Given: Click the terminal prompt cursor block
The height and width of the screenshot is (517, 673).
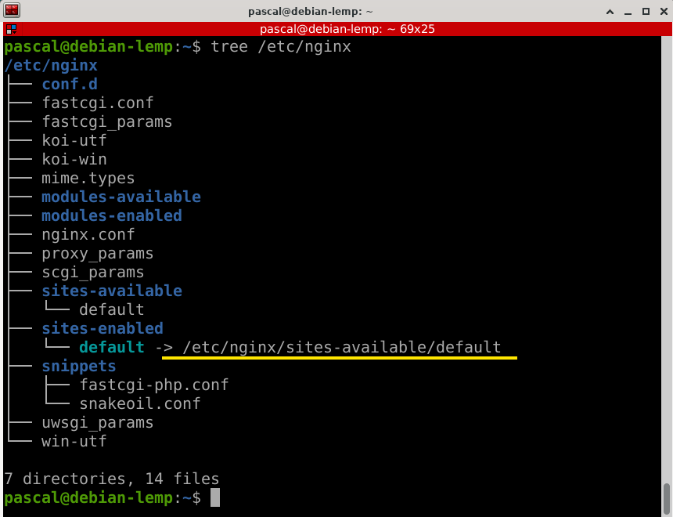Looking at the screenshot, I should point(215,497).
